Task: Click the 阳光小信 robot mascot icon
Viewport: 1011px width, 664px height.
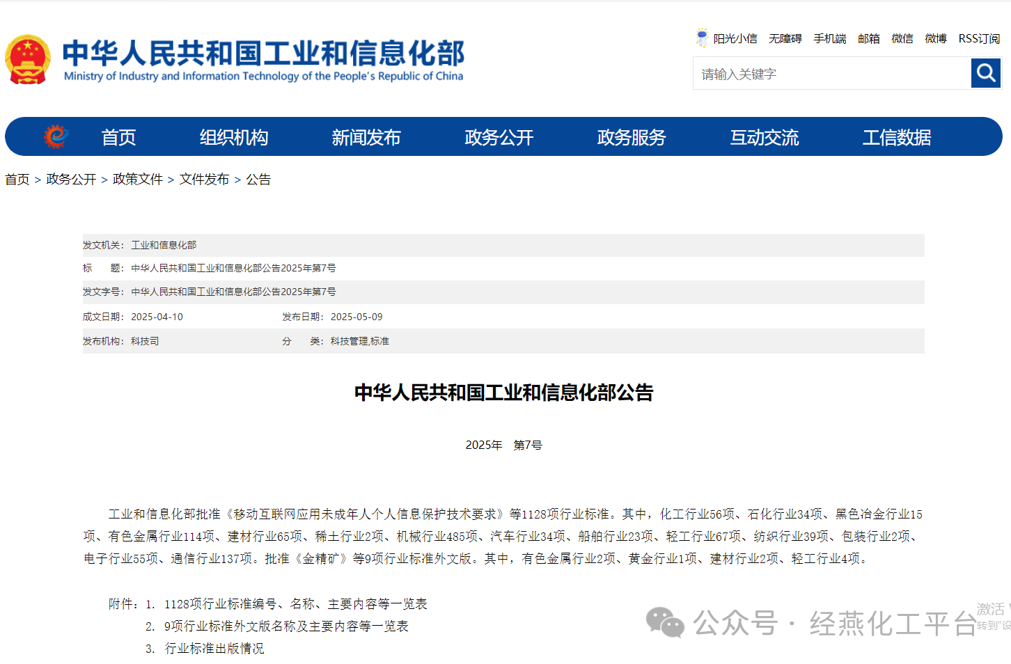Action: coord(702,38)
